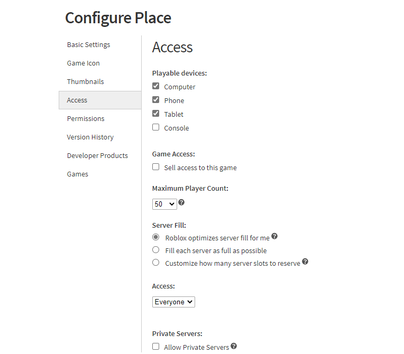
Task: Click help icon beside Roblox optimizes server fill
Action: (x=274, y=236)
